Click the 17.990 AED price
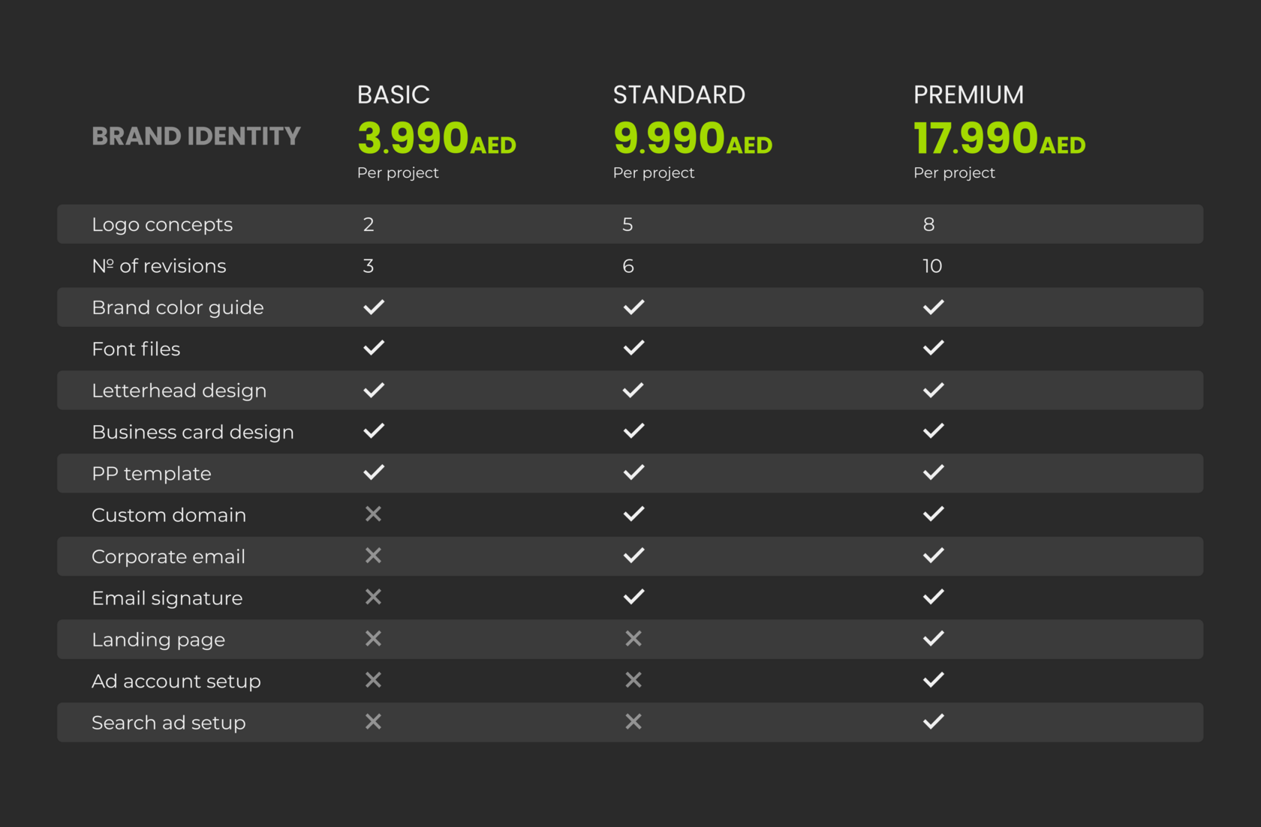Image resolution: width=1261 pixels, height=827 pixels. coord(999,139)
